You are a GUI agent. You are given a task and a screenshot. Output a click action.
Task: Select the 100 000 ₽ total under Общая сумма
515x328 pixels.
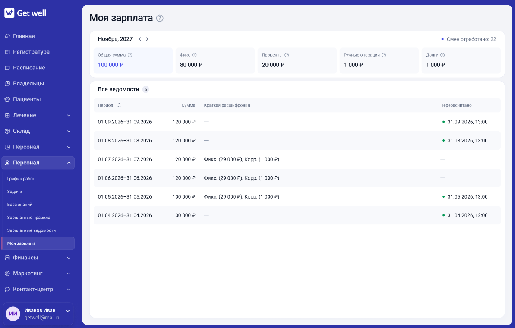pos(111,65)
